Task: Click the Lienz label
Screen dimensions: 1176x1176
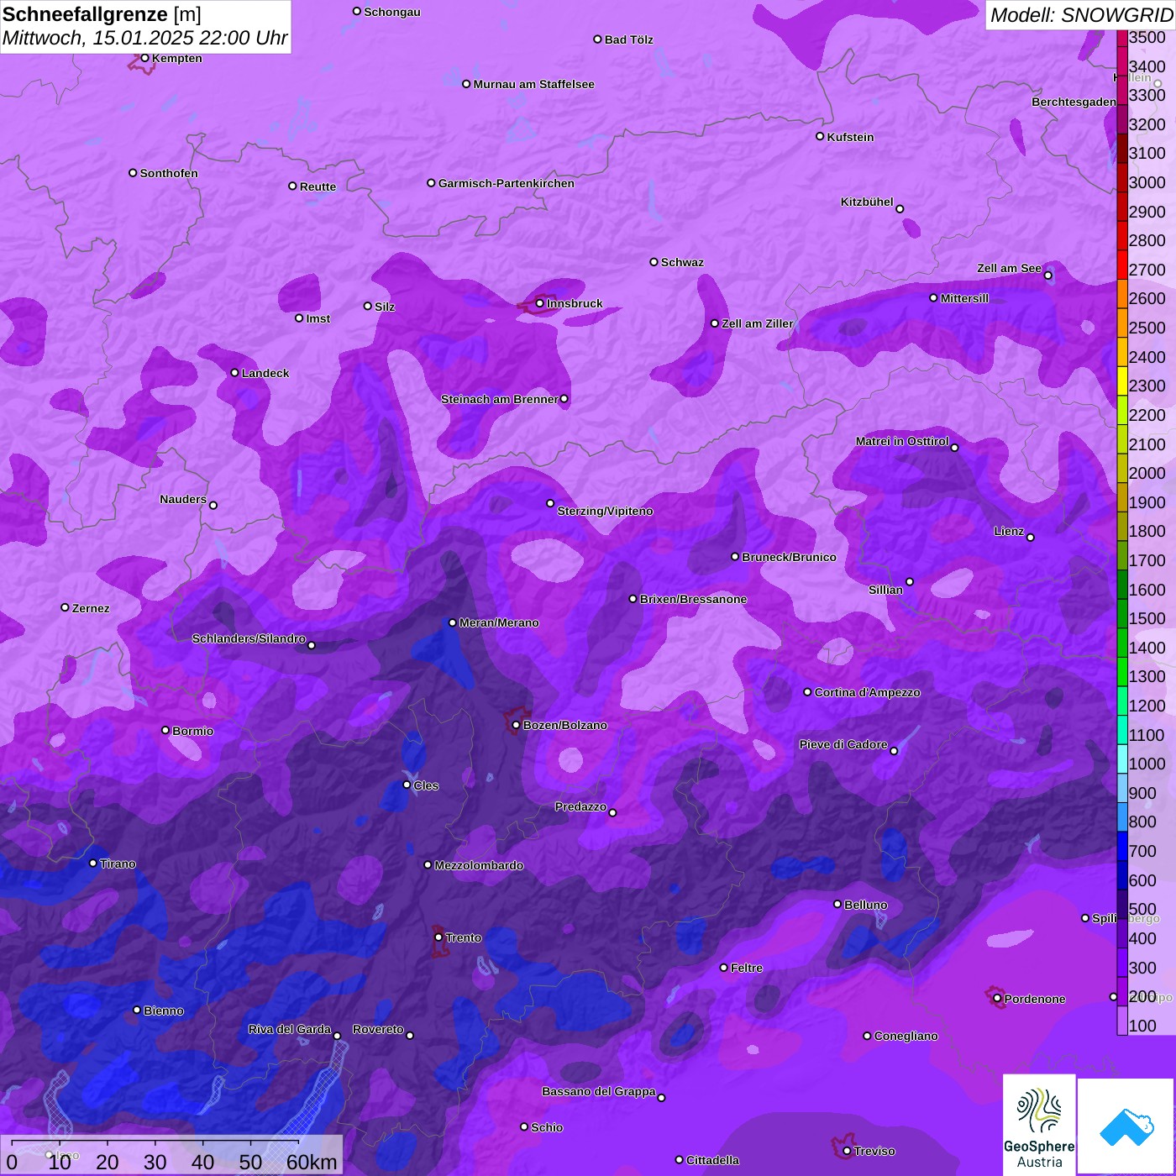Action: click(1009, 531)
